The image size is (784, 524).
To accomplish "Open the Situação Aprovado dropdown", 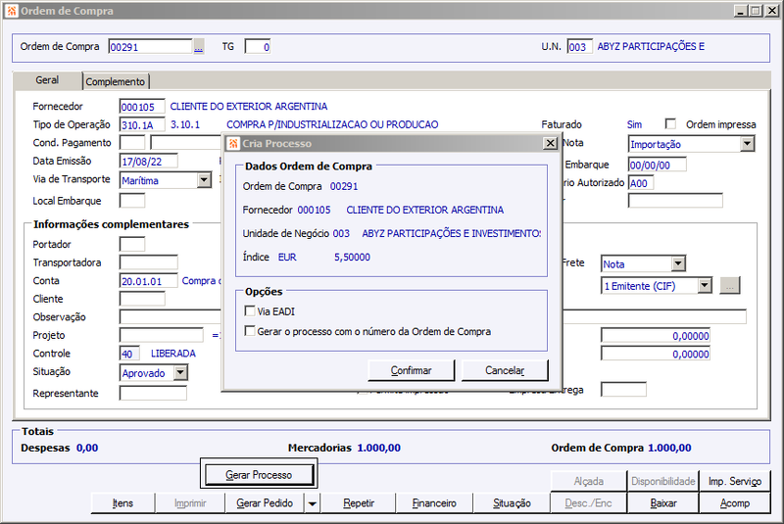I will 180,372.
